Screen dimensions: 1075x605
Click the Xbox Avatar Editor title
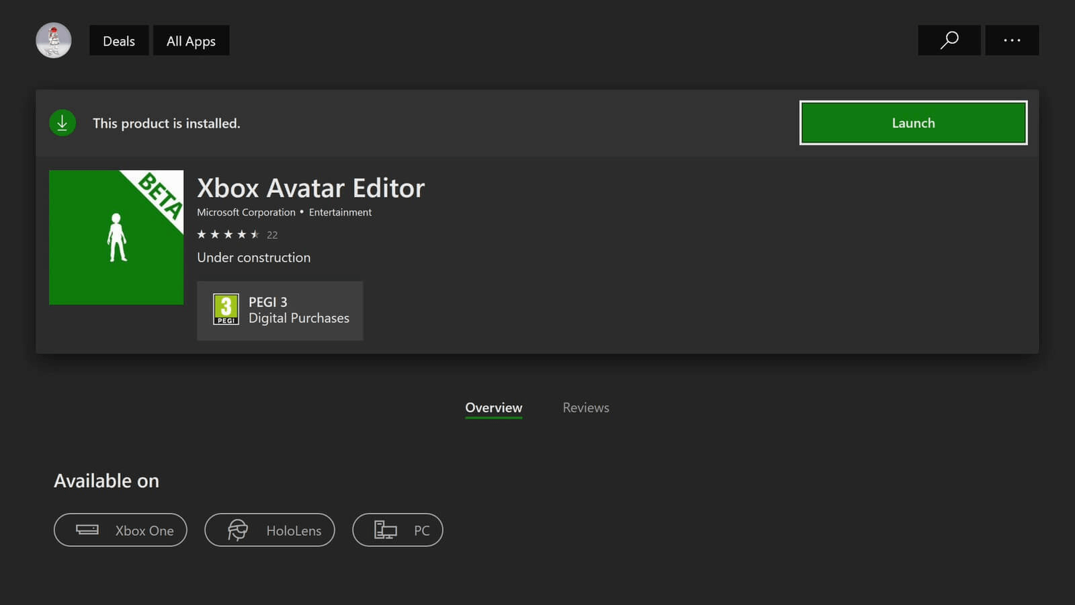pos(310,188)
